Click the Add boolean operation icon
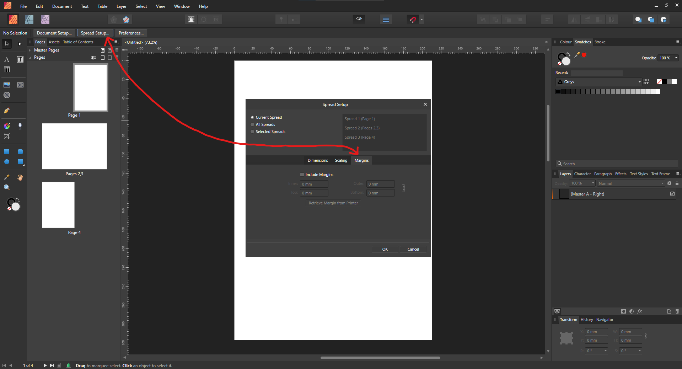682x369 pixels. (638, 20)
